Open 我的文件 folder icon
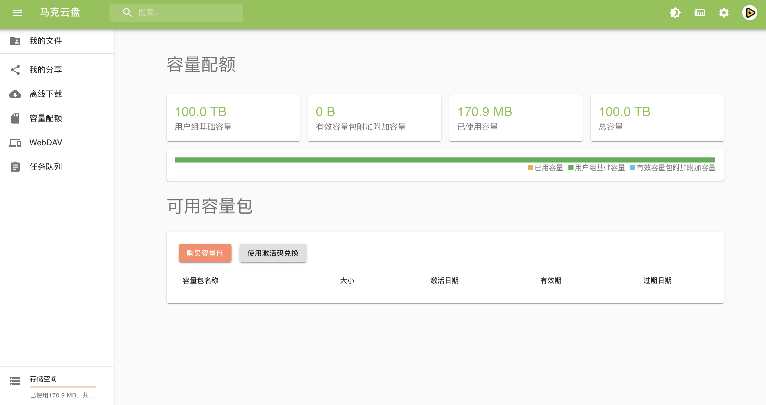 tap(15, 41)
